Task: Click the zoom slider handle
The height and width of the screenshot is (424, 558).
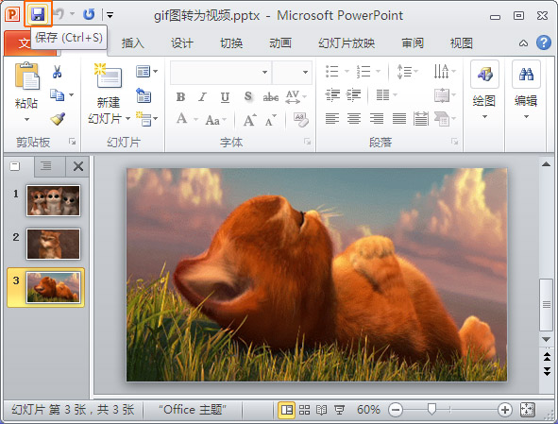Action: point(431,410)
